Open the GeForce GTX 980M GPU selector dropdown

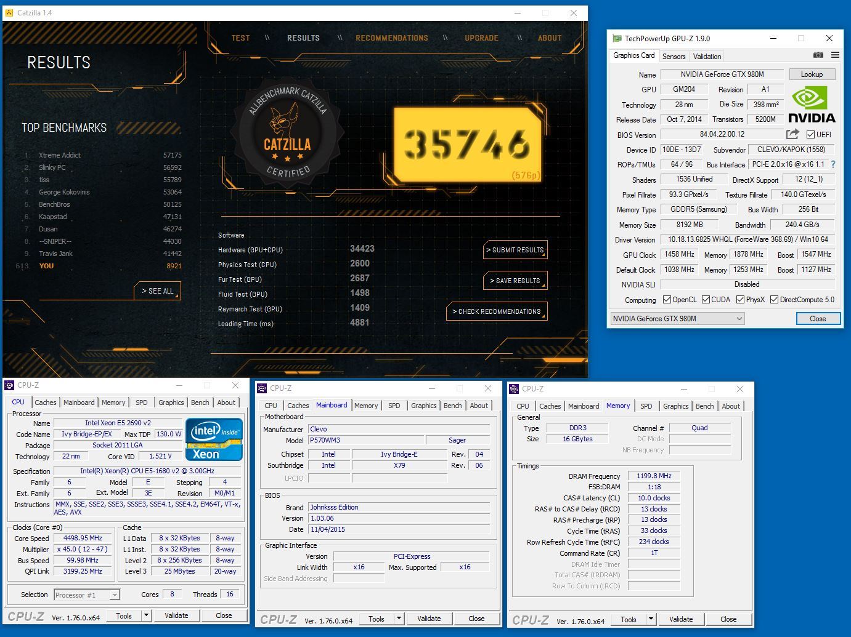pos(677,319)
